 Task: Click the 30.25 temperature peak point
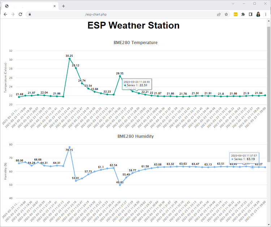click(x=69, y=59)
